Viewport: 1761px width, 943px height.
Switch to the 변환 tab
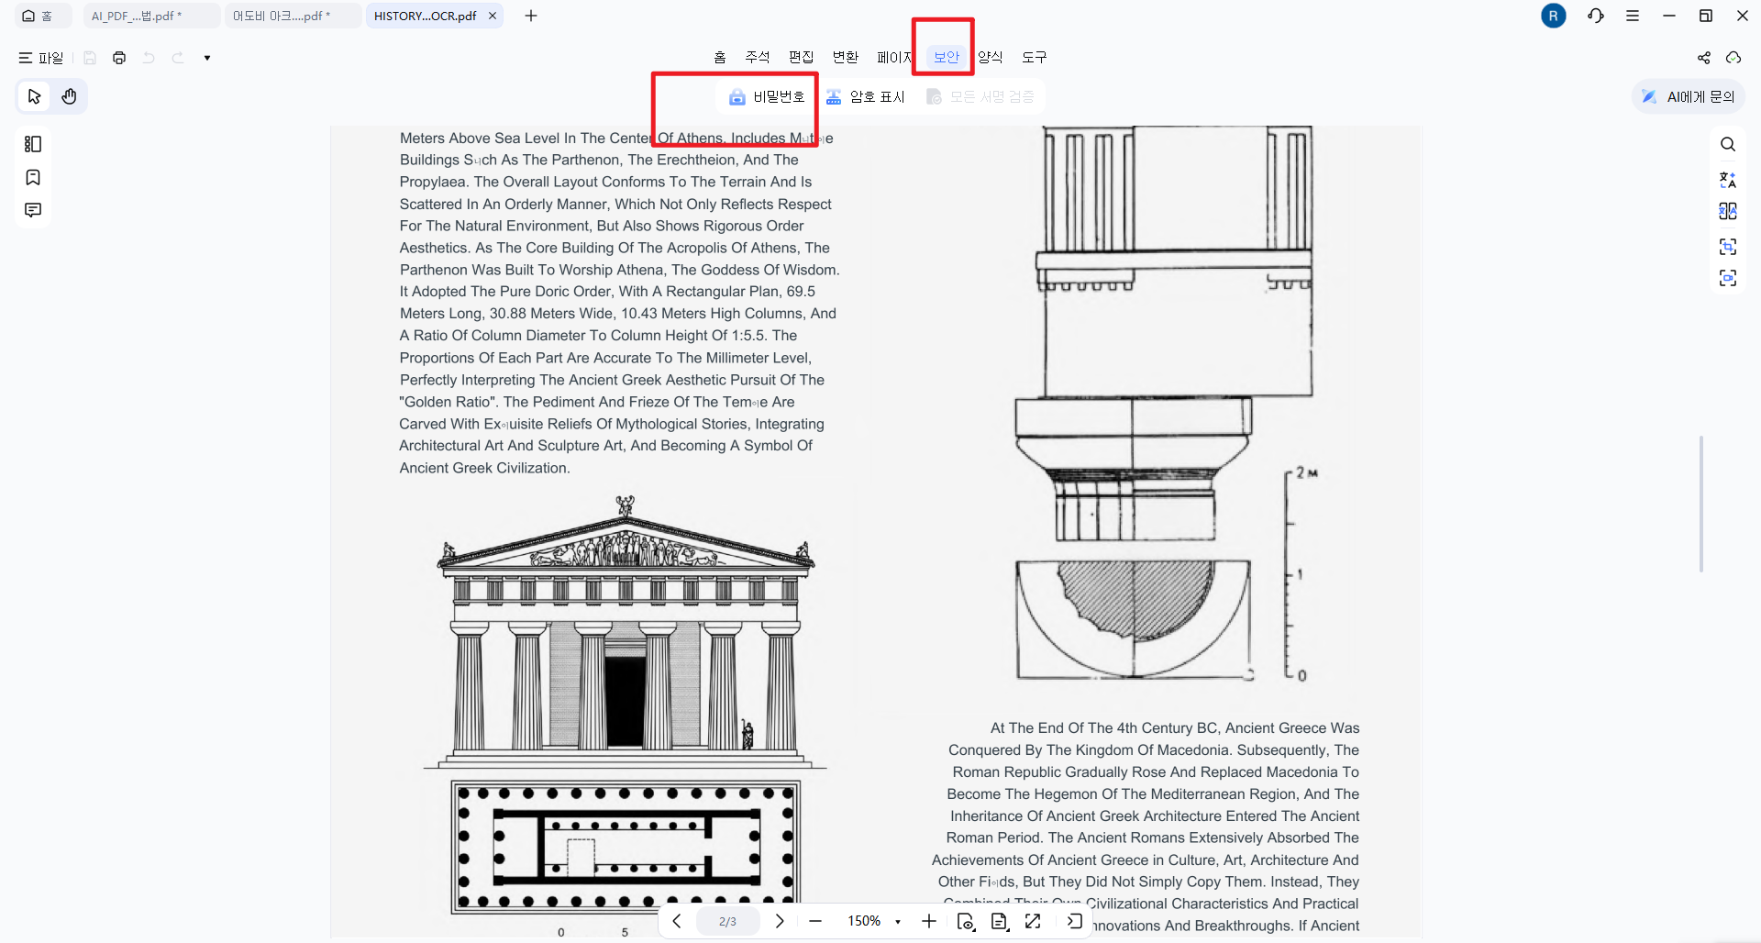tap(846, 57)
